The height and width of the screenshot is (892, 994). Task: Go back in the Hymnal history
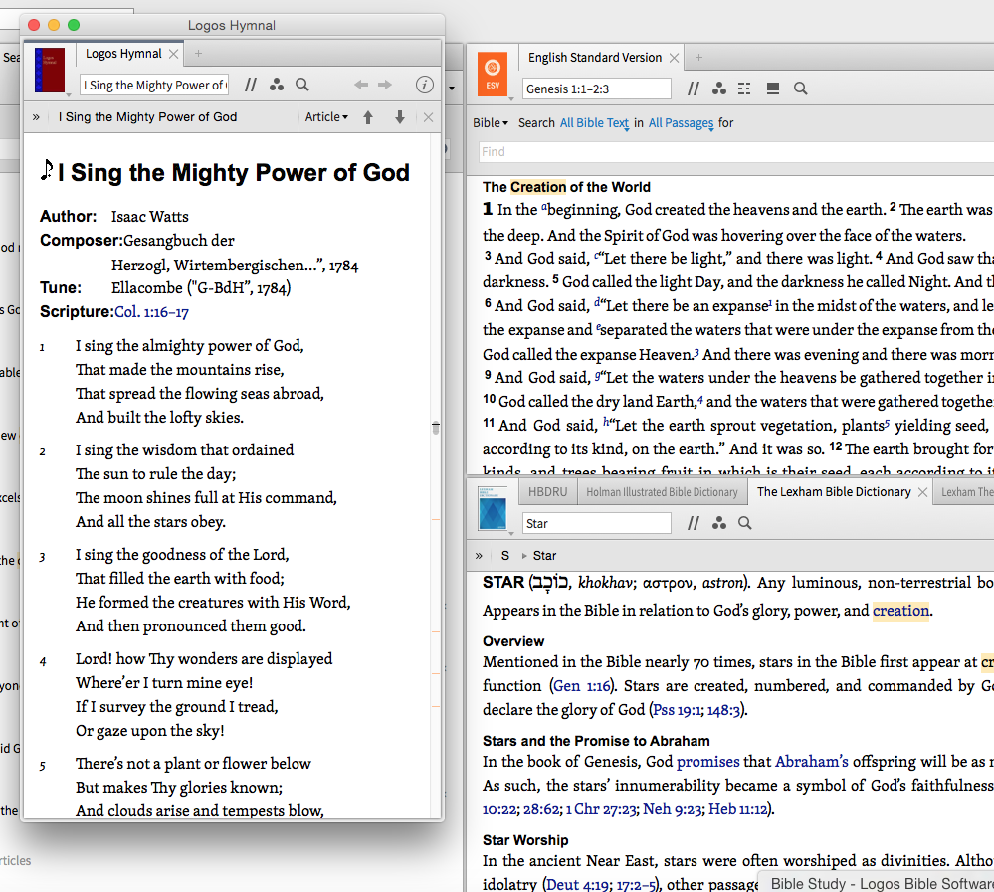361,85
